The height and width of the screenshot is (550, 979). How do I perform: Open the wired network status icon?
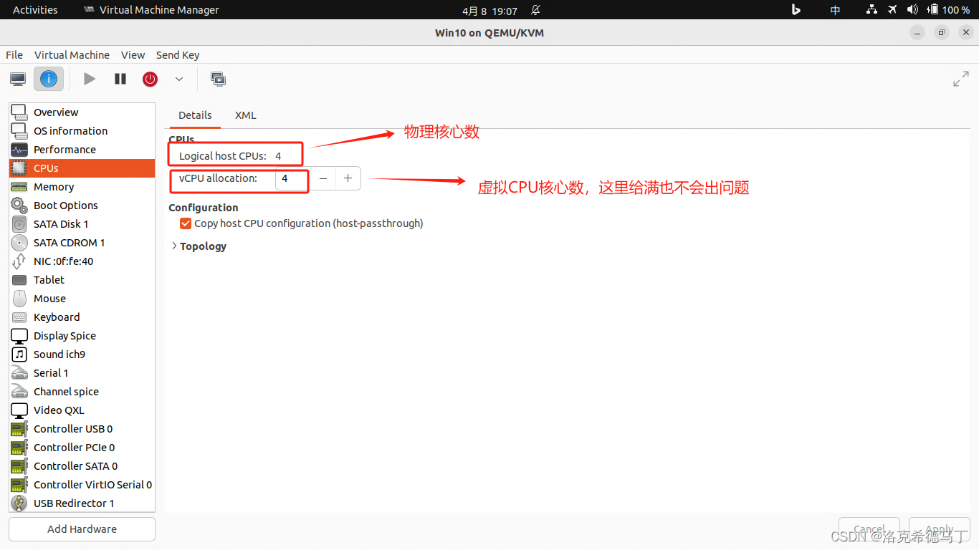(871, 10)
